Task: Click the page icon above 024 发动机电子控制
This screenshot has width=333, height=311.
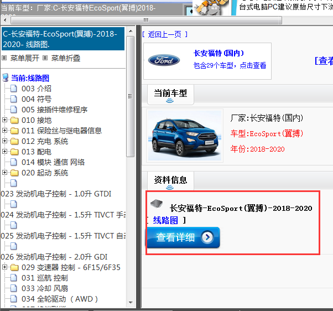Action: [x=14, y=204]
